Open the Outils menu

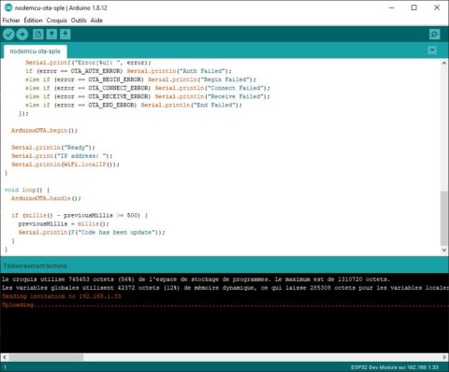(79, 21)
